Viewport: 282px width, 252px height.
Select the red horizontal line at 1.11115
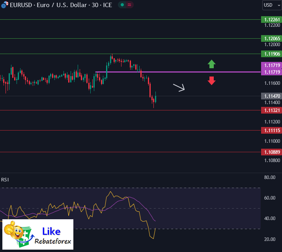pyautogui.click(x=131, y=131)
